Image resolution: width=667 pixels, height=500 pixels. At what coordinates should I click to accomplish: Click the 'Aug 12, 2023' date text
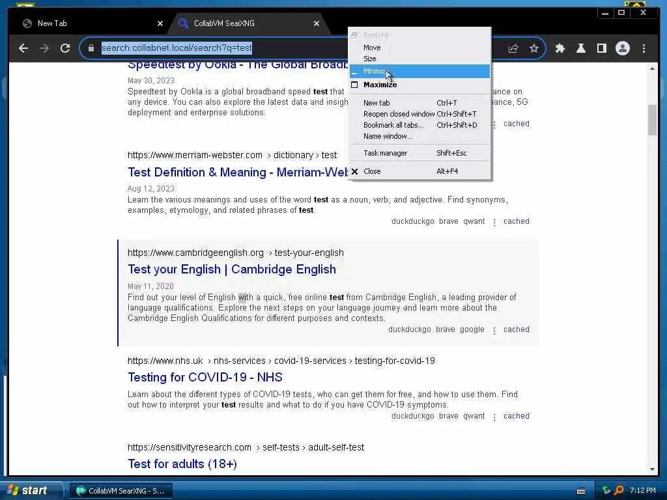(151, 188)
